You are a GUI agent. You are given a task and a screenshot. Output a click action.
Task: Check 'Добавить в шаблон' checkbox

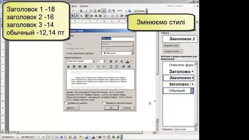[66, 103]
